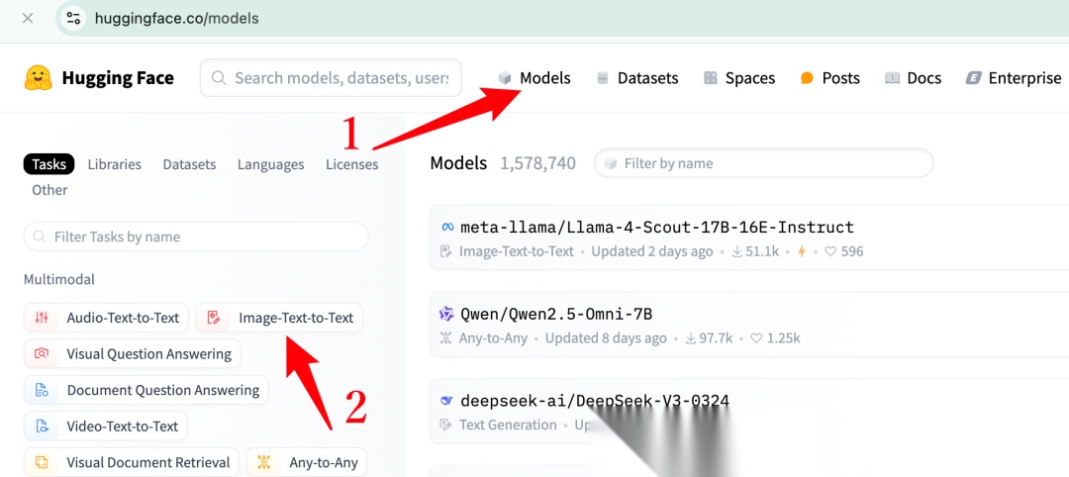Click the Visual Document Retrieval icon
The height and width of the screenshot is (477, 1069).
pos(41,463)
